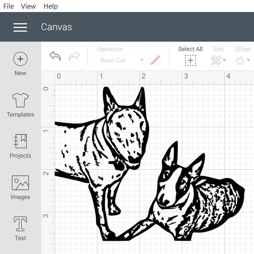This screenshot has width=254, height=254.
Task: Select the Text tool icon
Action: pos(20,224)
